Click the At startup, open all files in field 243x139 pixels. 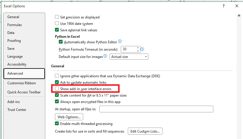156,109
